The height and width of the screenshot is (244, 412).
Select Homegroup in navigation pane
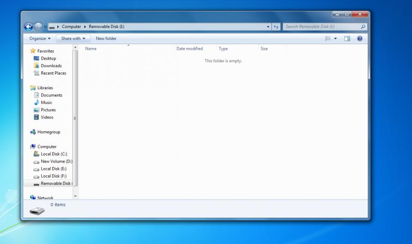[x=49, y=132]
